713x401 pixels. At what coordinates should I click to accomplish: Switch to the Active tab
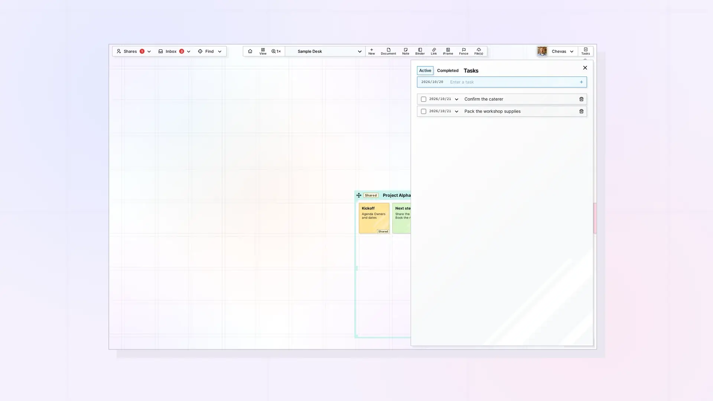point(425,71)
